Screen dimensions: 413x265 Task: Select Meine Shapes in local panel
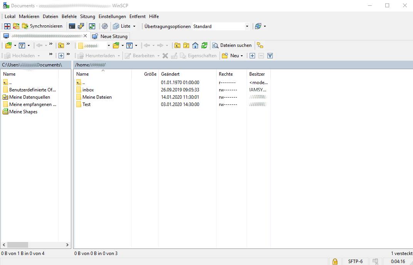click(23, 112)
